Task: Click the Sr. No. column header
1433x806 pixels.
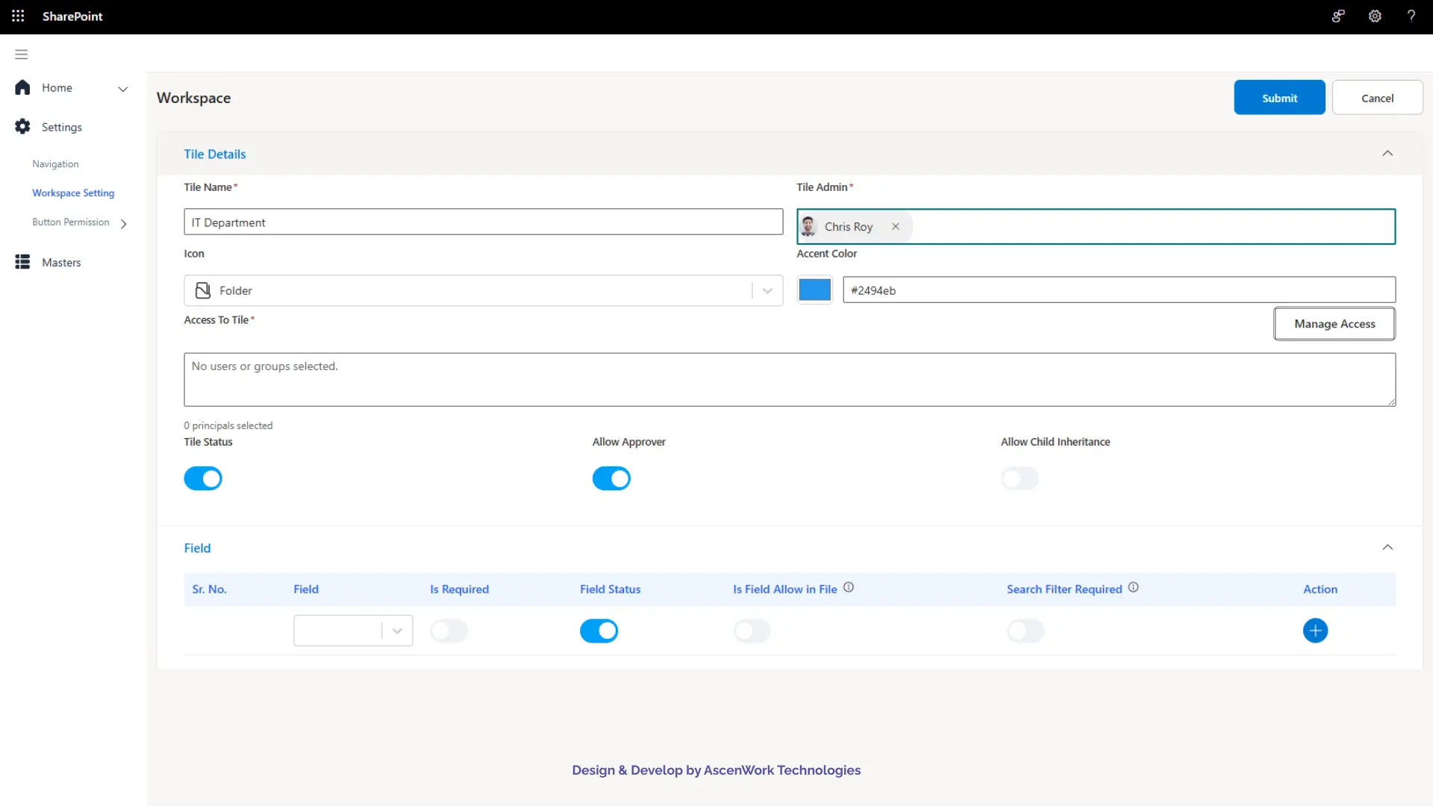Action: click(209, 589)
